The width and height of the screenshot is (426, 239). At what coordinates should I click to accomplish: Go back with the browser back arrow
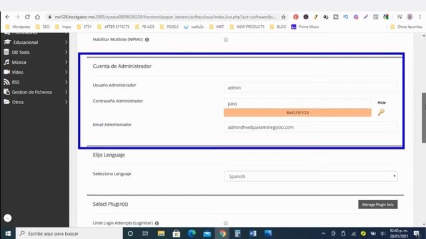[x=7, y=17]
